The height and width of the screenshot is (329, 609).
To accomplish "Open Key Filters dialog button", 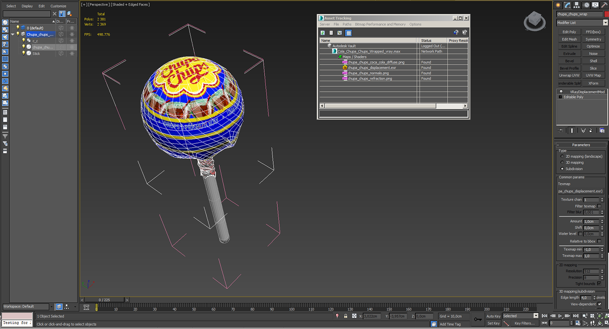I will (x=524, y=323).
